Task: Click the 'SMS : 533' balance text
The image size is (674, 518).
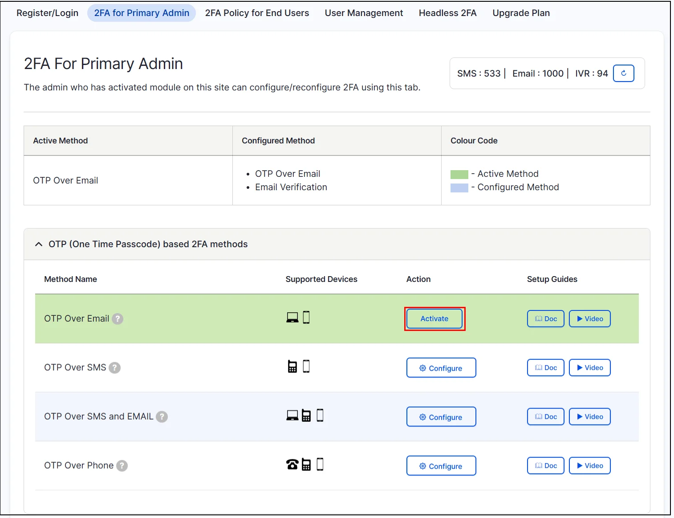Action: point(479,73)
